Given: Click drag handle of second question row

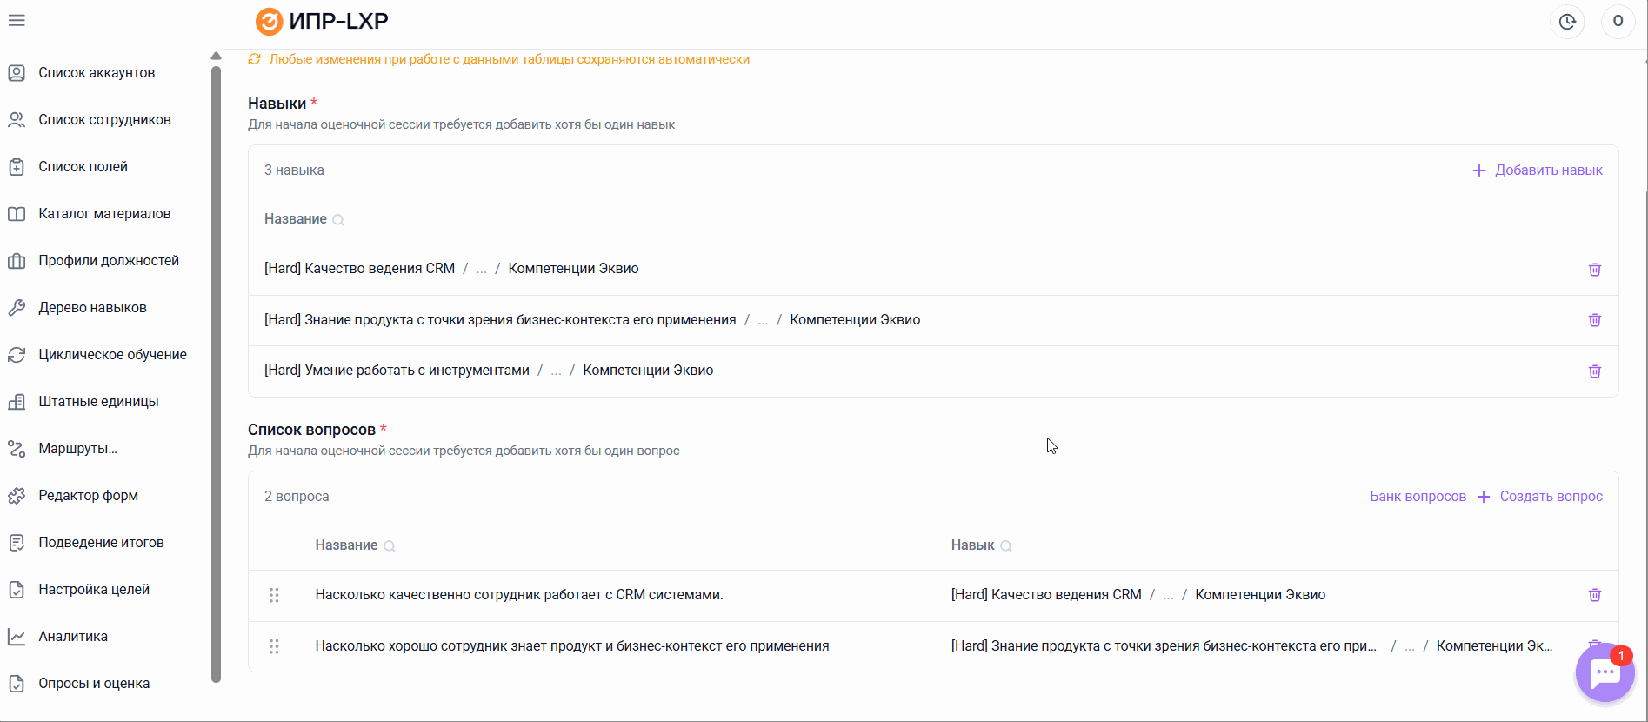Looking at the screenshot, I should [x=274, y=646].
